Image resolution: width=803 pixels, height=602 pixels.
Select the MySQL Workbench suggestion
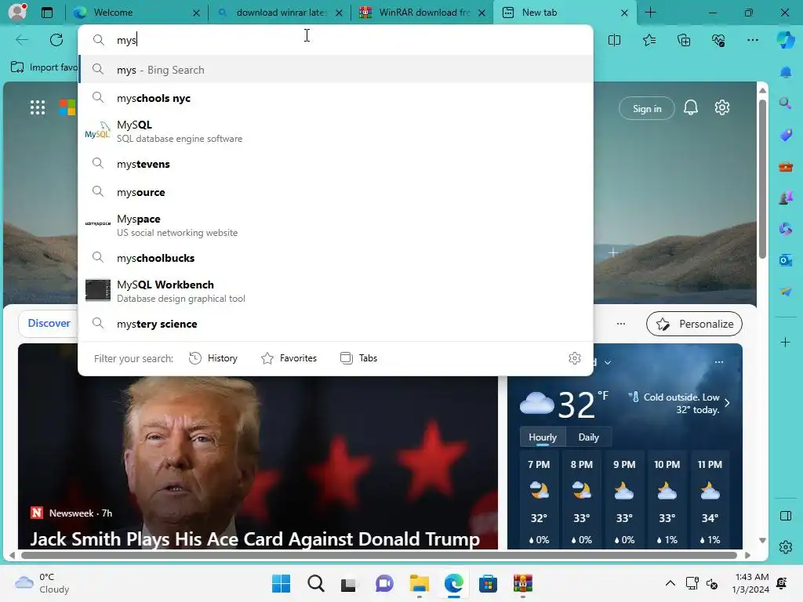336,291
